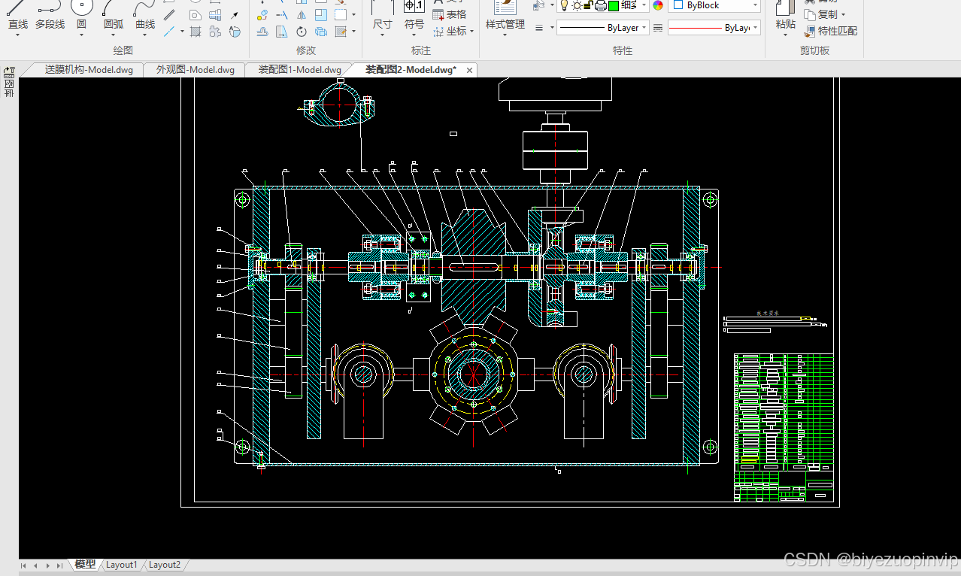Toggle the layer freeze sun icon
961x576 pixels.
click(x=576, y=5)
